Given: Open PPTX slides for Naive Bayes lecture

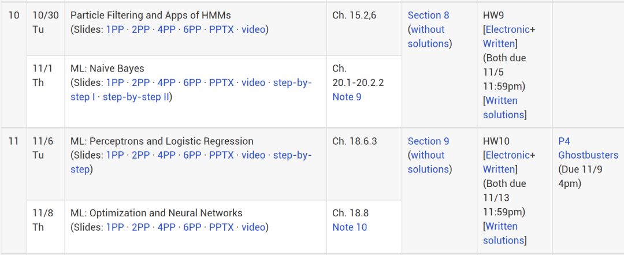Looking at the screenshot, I should tap(221, 82).
